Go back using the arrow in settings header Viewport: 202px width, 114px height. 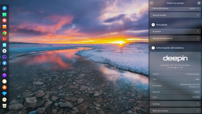151,3
